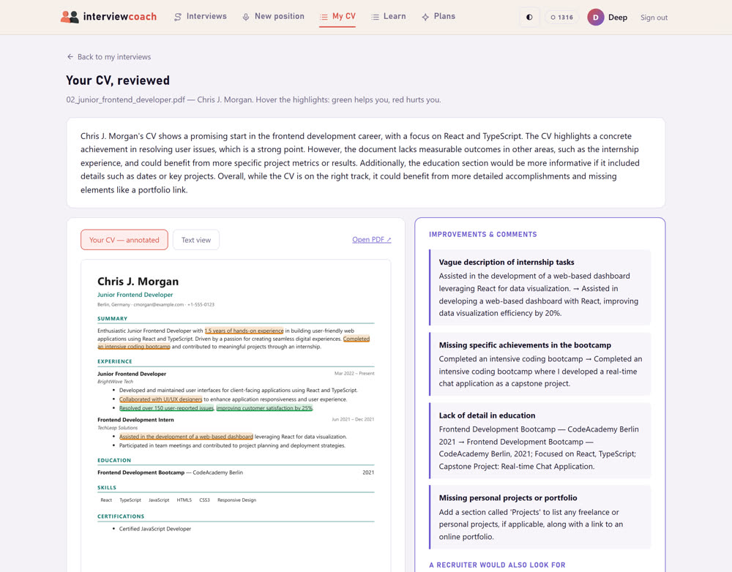Select the Your CV — annotated tab
Image resolution: width=732 pixels, height=572 pixels.
tap(124, 240)
